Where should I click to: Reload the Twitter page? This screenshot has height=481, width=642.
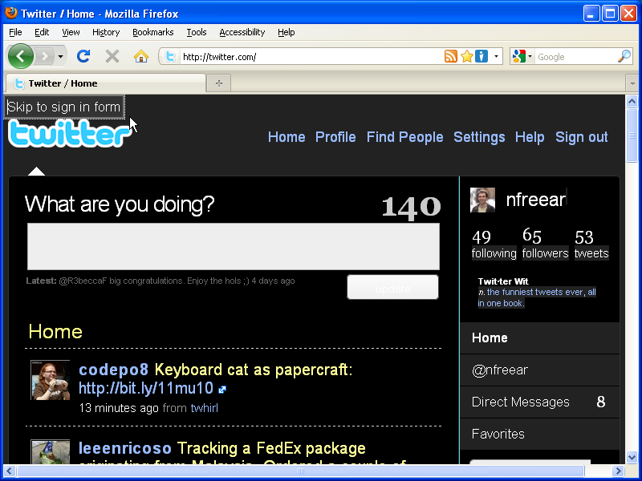[x=83, y=56]
